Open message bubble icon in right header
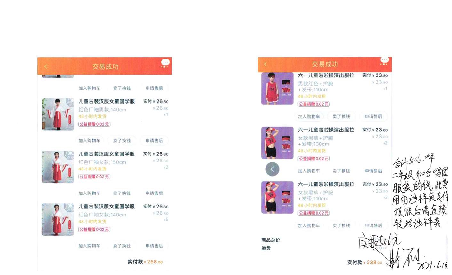Screen dimensions: 452x275 click(384, 61)
